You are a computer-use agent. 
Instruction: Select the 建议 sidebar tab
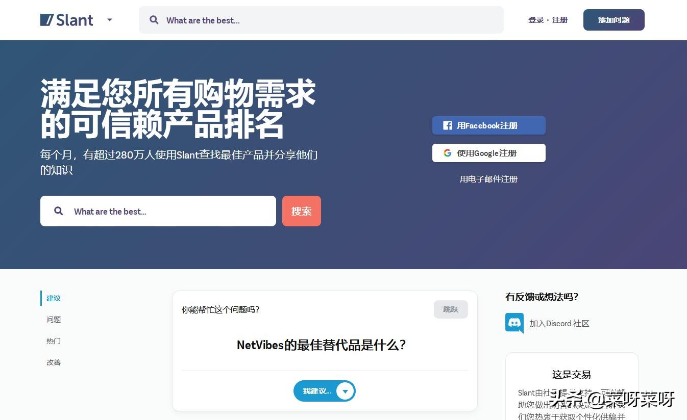[x=53, y=298]
